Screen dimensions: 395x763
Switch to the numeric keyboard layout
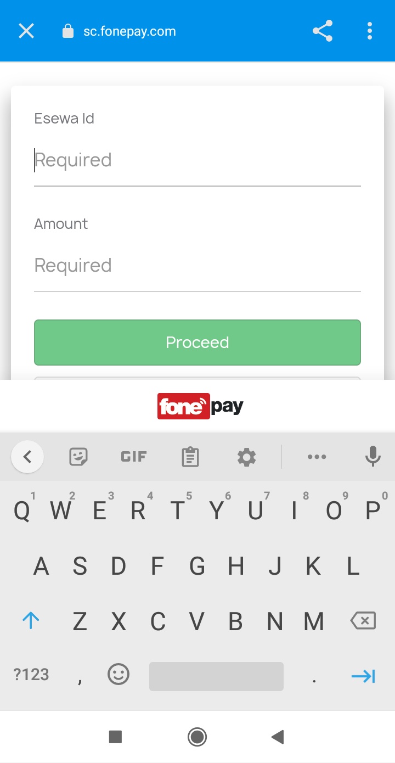[30, 675]
